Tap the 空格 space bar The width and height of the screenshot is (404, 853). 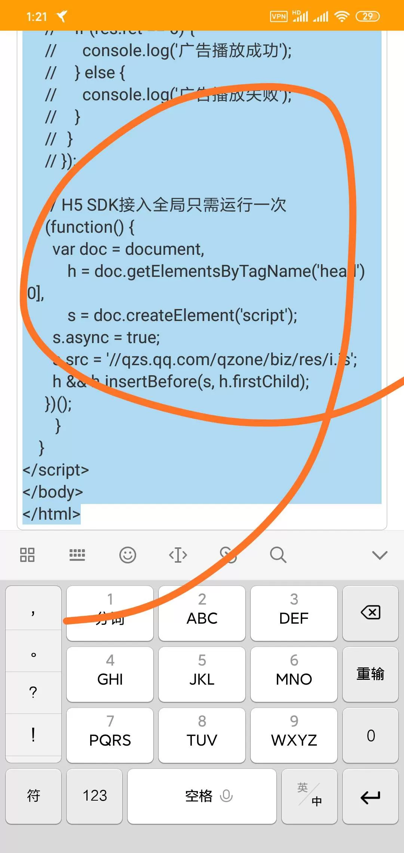pyautogui.click(x=202, y=797)
